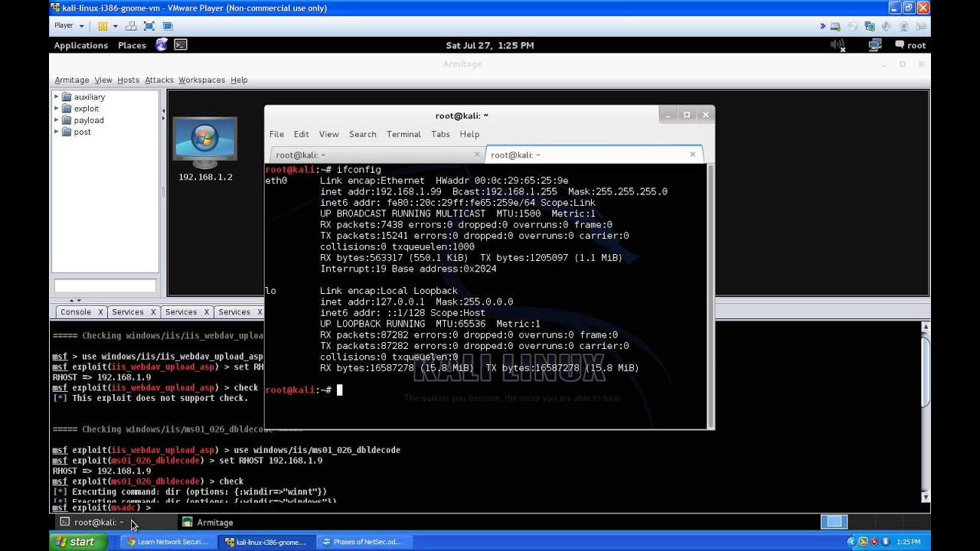
Task: Click the VMware unity mode icon
Action: pos(168,26)
